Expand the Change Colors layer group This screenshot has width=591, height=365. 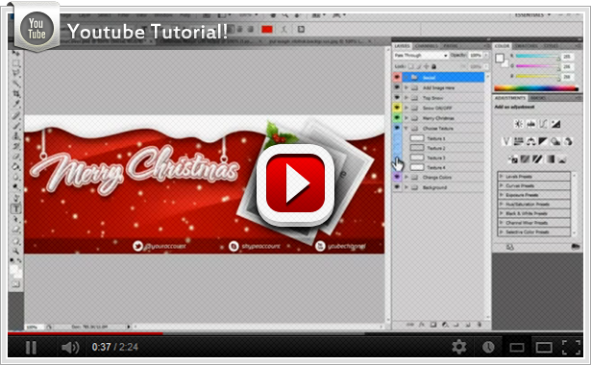coord(406,177)
